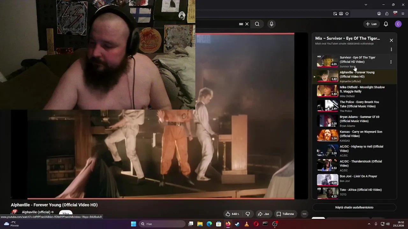Open the purple C account avatar
The image size is (408, 229).
click(398, 24)
